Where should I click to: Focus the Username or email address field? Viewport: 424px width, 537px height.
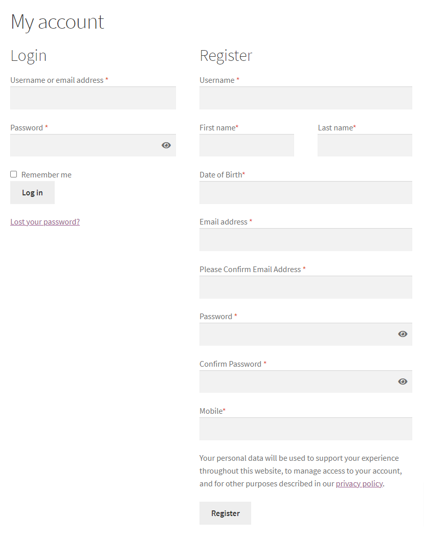coord(93,98)
